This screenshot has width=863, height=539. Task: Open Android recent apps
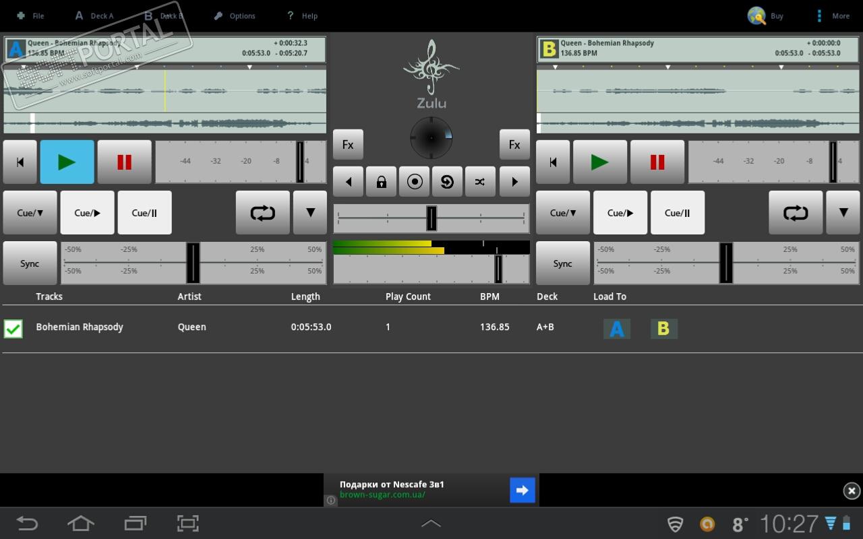pyautogui.click(x=135, y=524)
